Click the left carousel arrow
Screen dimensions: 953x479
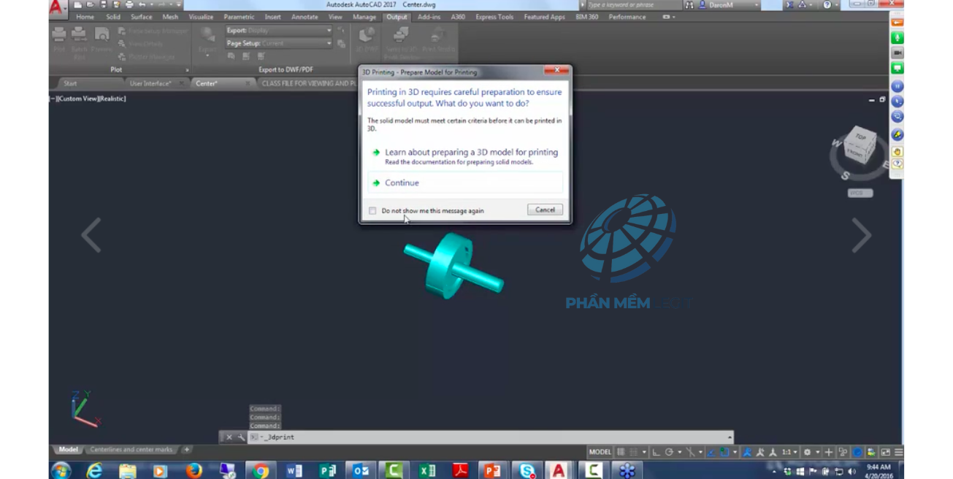click(91, 235)
